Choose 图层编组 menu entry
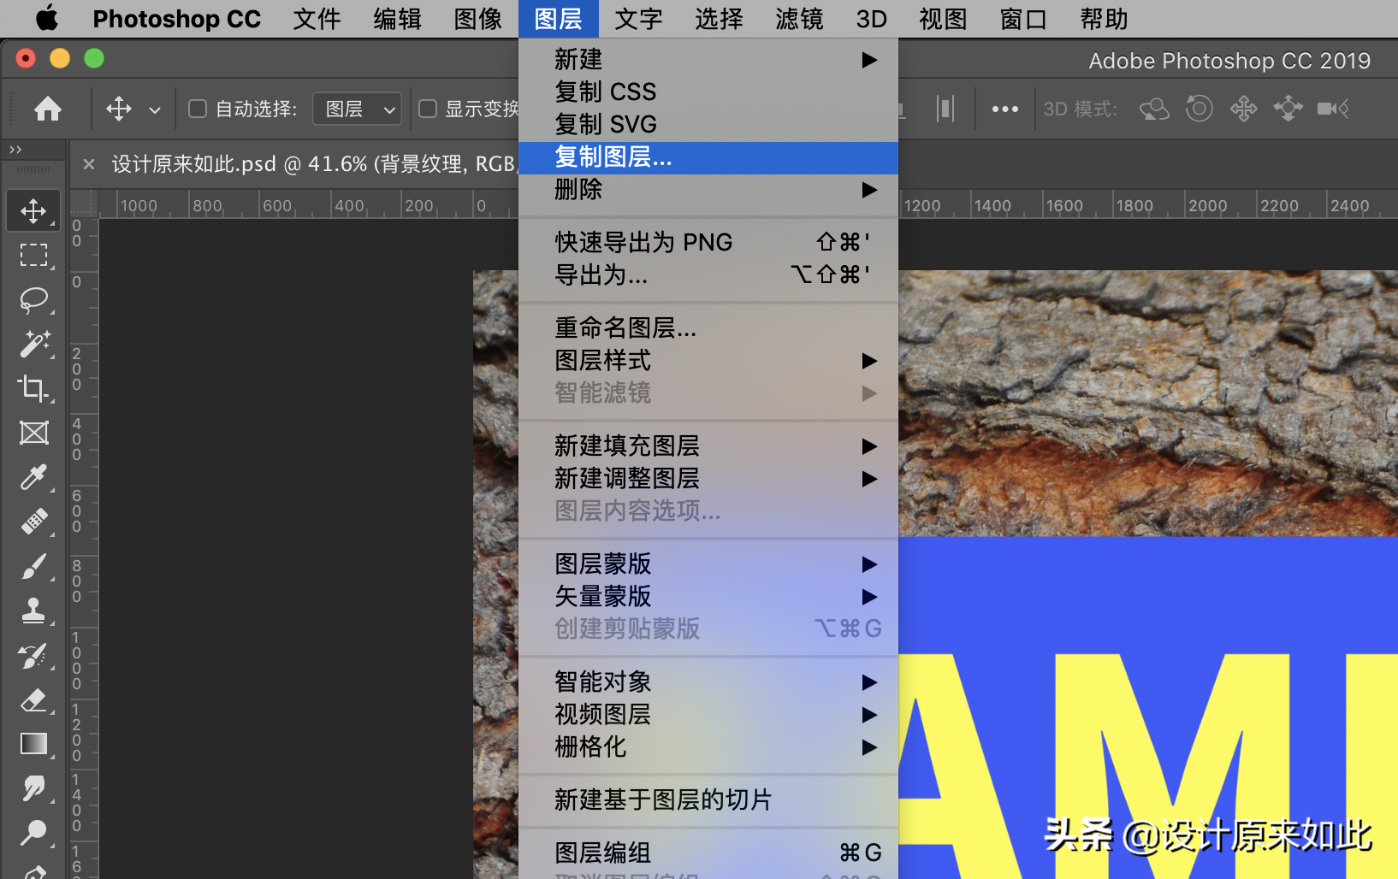Screen dimensions: 1398x879 pyautogui.click(x=708, y=853)
